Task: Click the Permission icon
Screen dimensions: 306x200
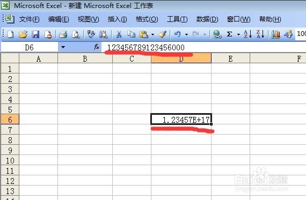Action: (48, 34)
